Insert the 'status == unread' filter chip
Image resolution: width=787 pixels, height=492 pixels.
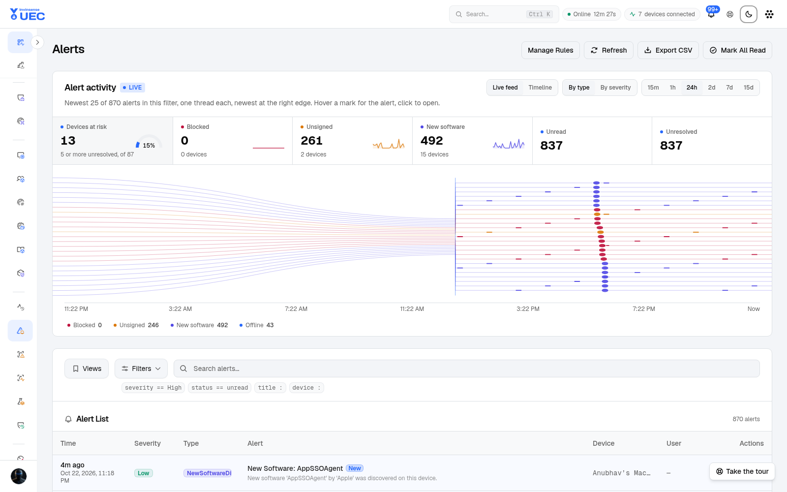pyautogui.click(x=219, y=388)
